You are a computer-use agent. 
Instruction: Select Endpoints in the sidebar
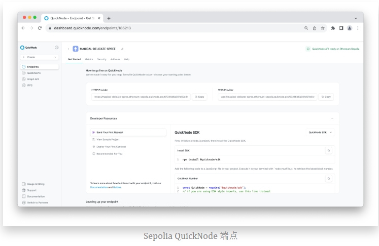40,67
